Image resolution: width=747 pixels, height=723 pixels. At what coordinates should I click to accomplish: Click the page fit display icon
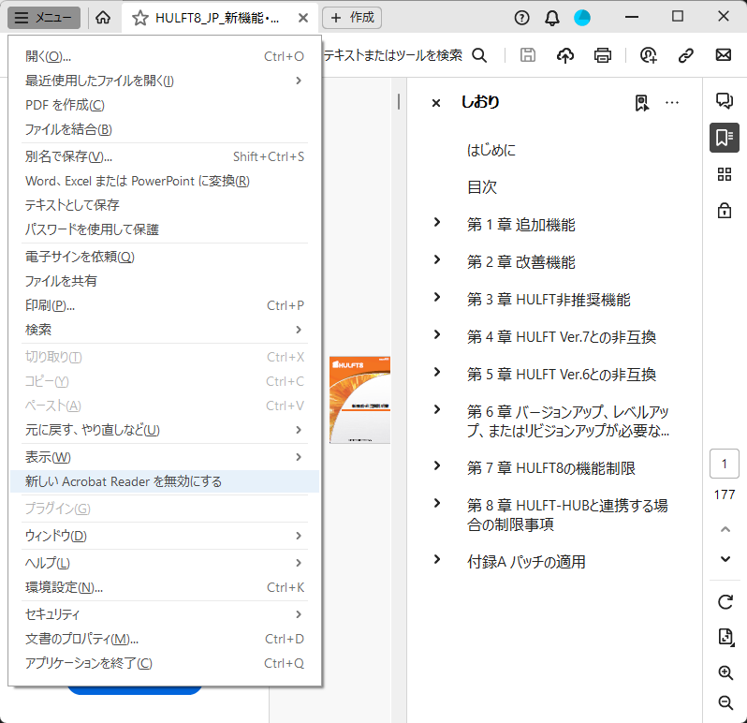coord(725,637)
